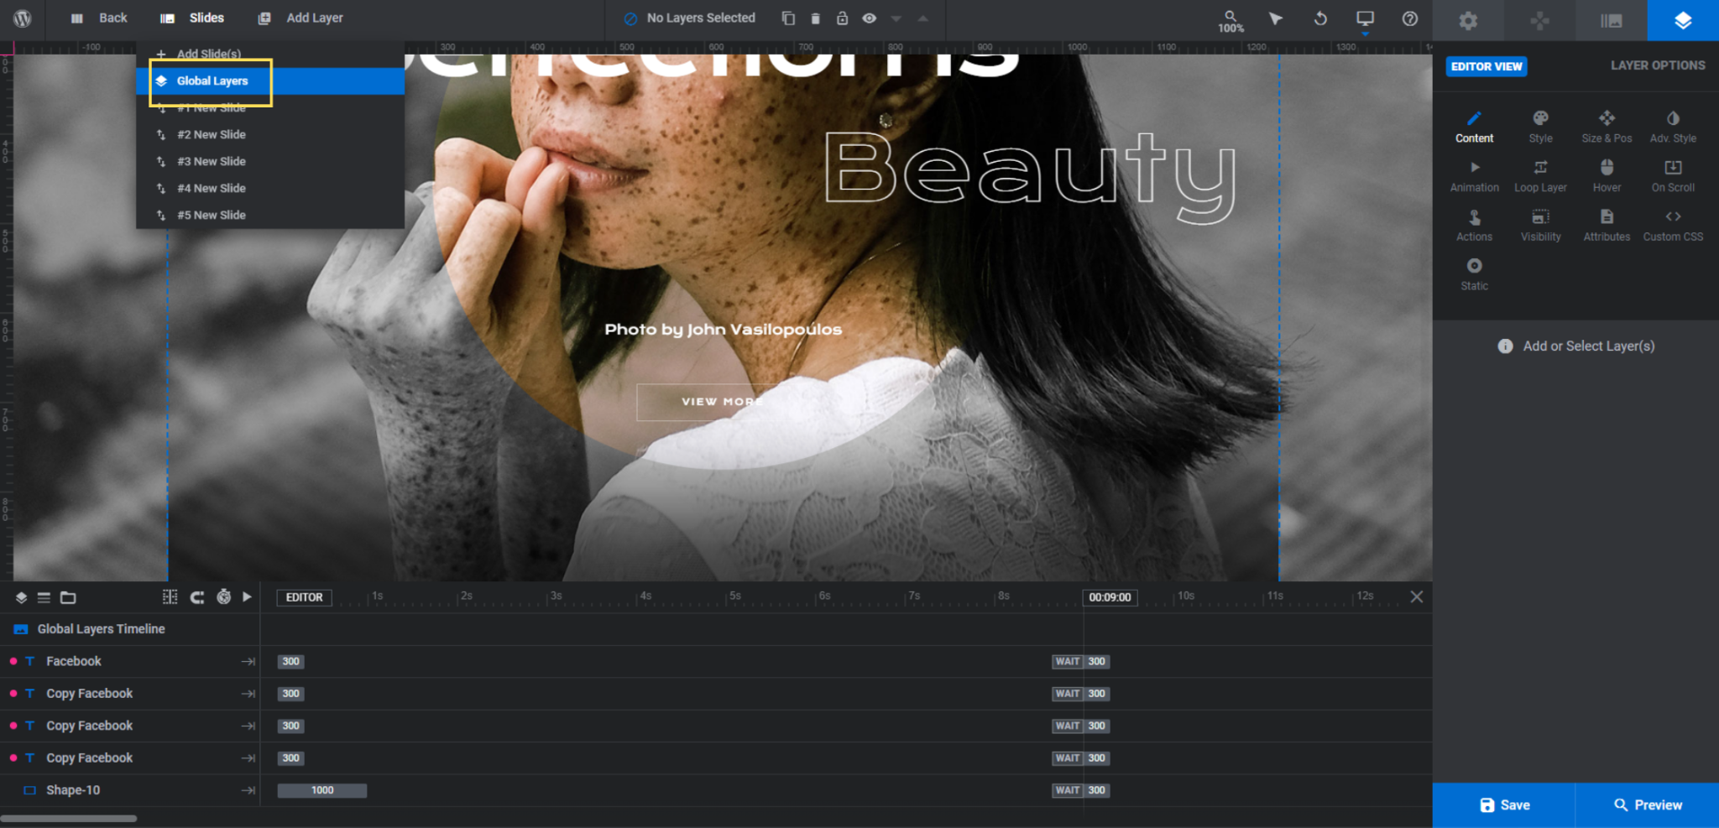
Task: Open the Content layer settings
Action: (x=1474, y=127)
